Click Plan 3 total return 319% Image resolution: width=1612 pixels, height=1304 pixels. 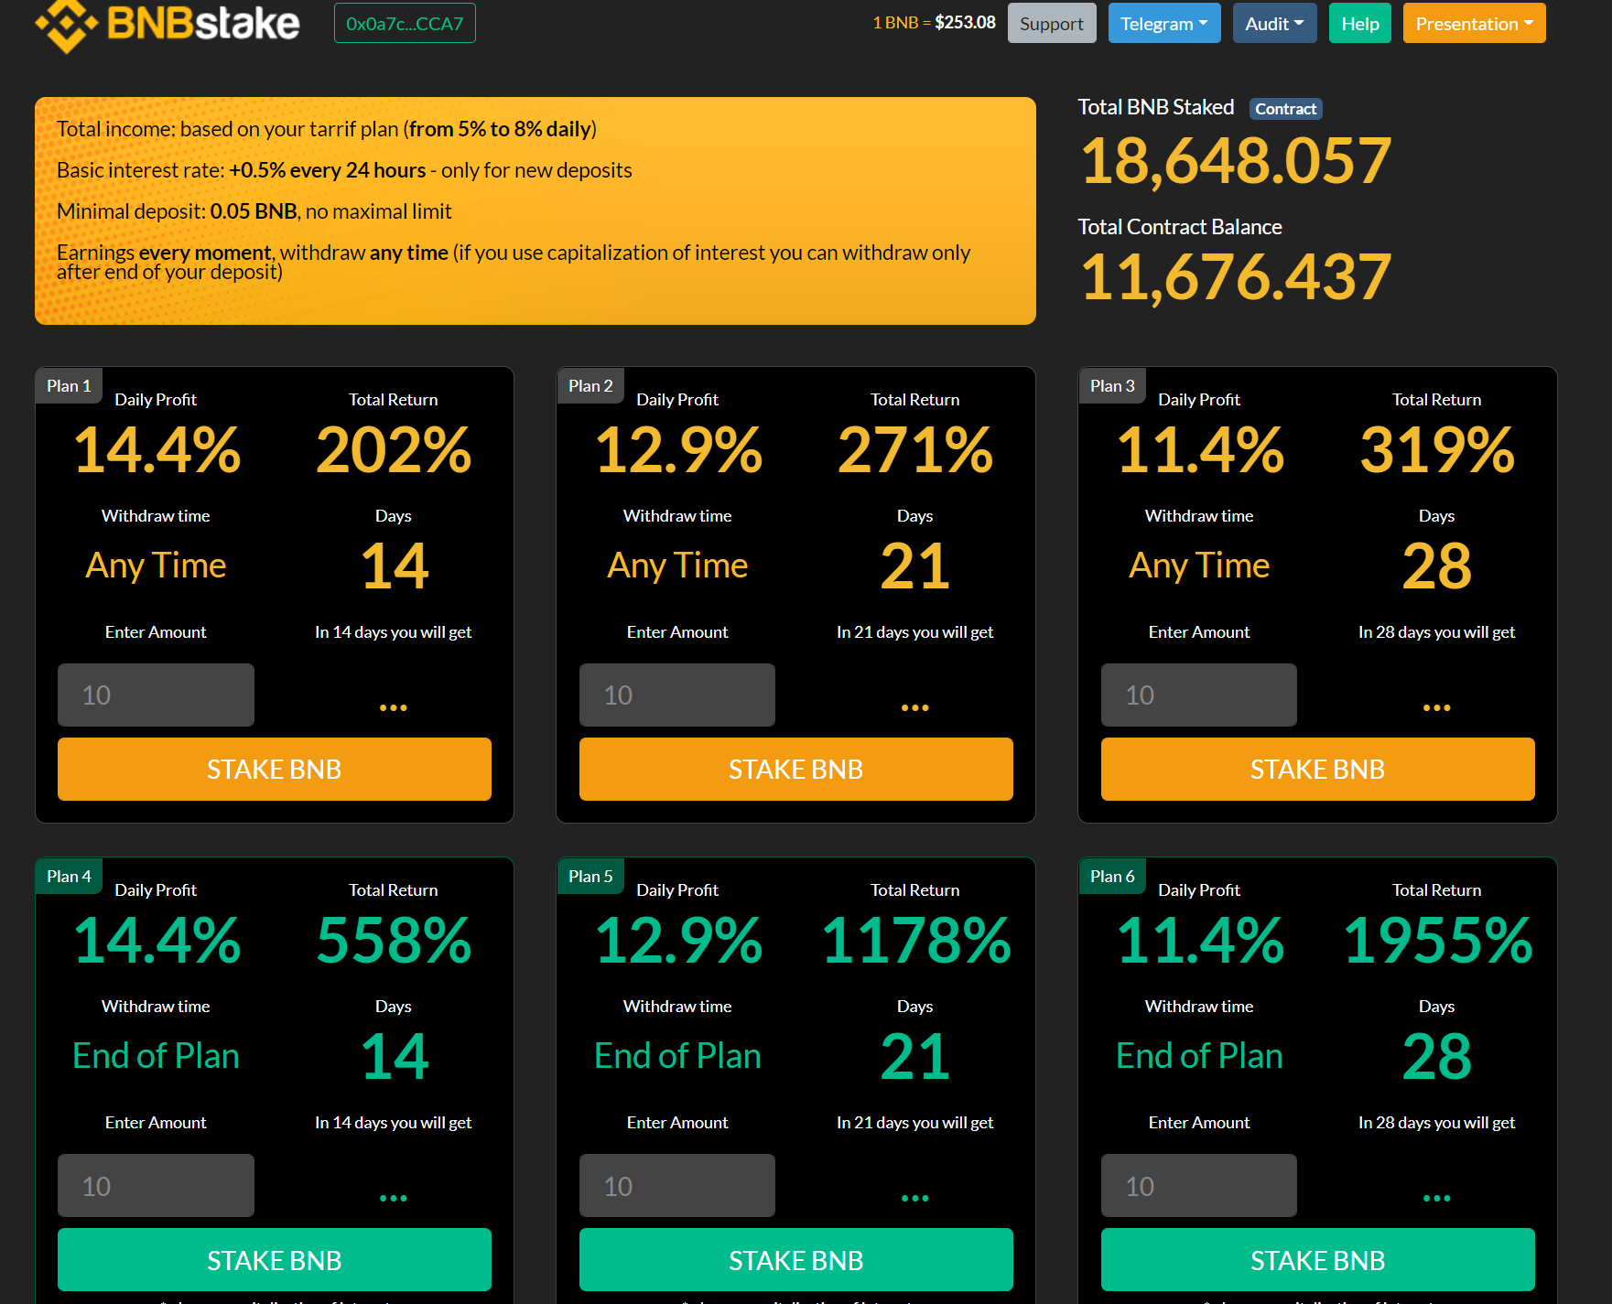(x=1437, y=450)
